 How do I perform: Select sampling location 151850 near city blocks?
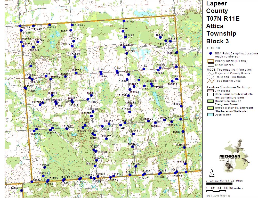click(106, 139)
